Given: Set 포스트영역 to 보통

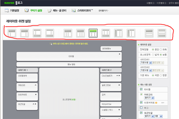Looking at the screenshot, I should 161,55.
